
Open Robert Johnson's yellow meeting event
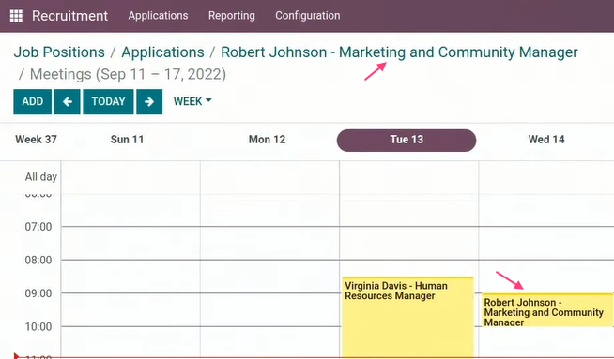tap(547, 309)
